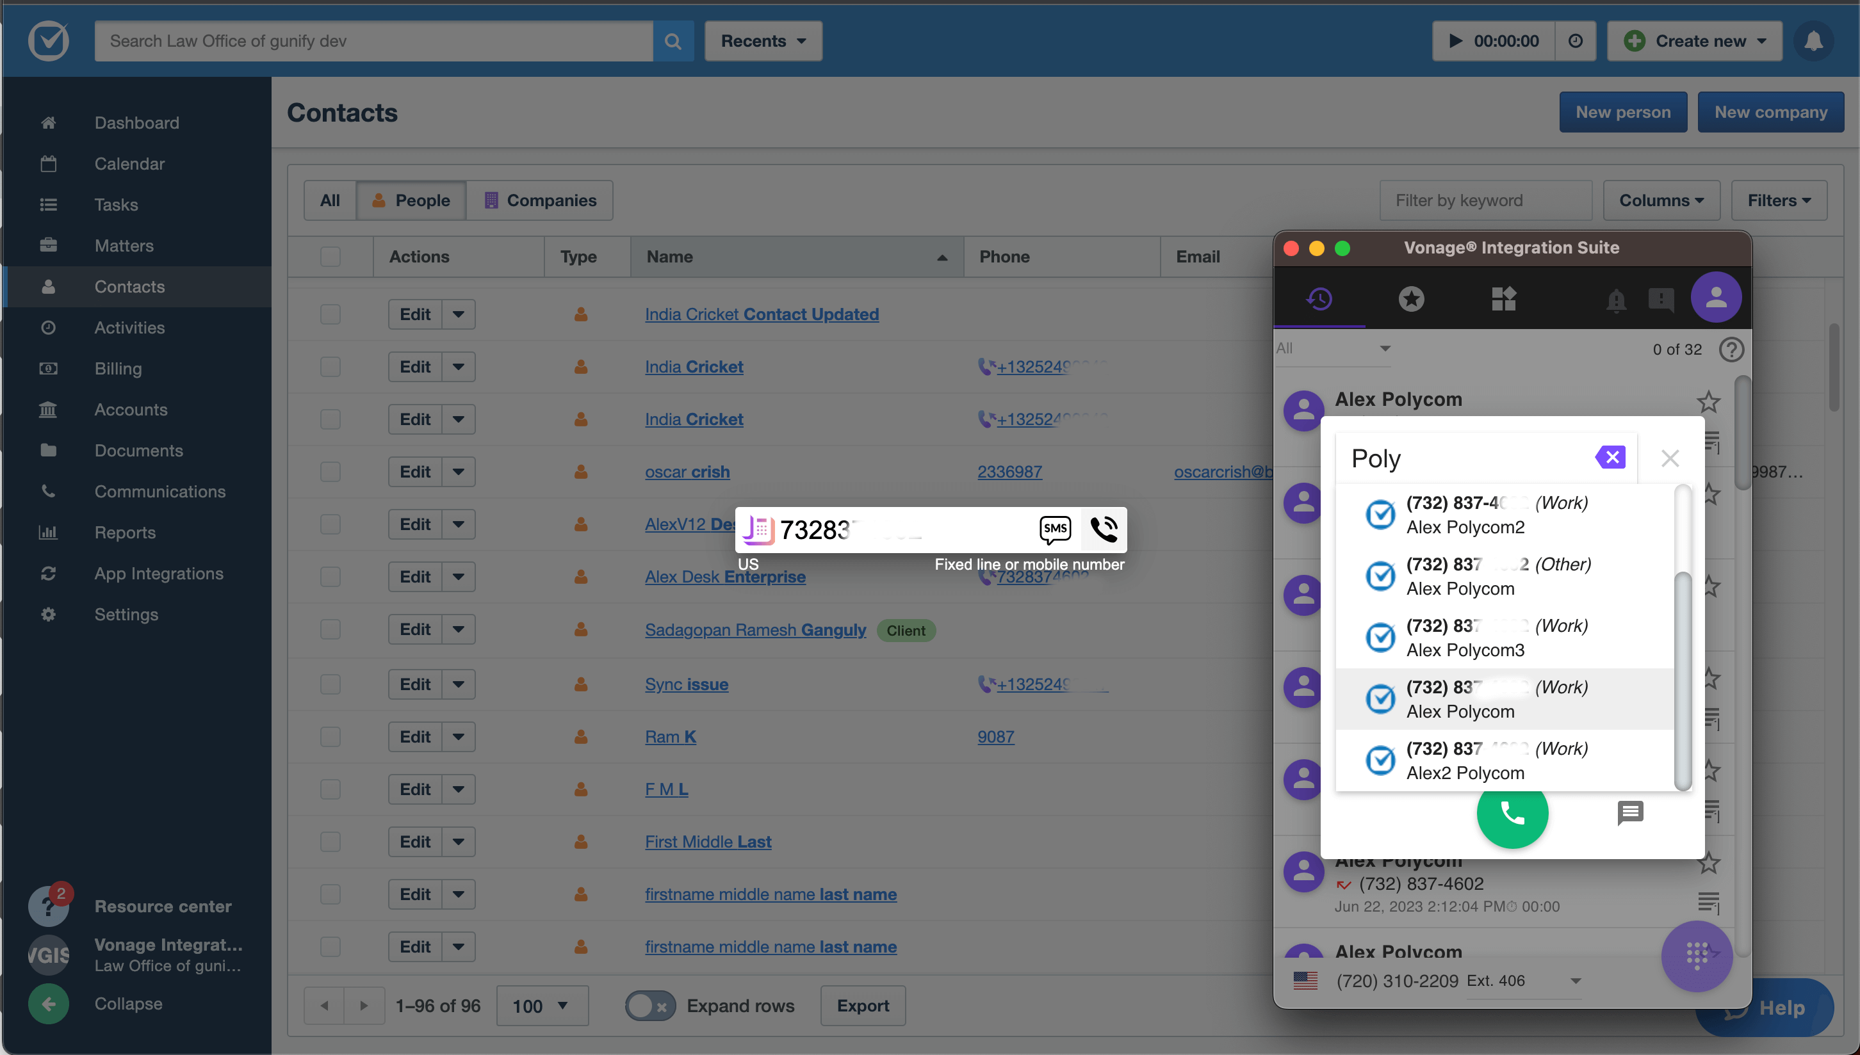The height and width of the screenshot is (1055, 1860).
Task: Toggle the Expand rows switch
Action: (x=649, y=1006)
